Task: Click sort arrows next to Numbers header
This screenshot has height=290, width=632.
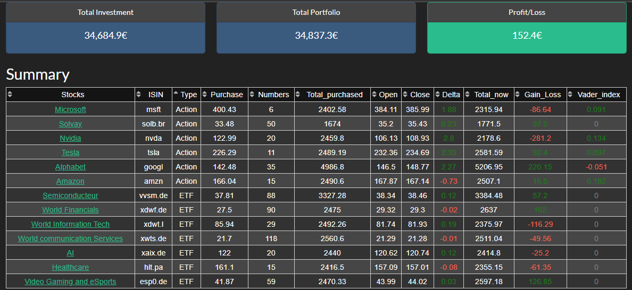Action: click(252, 95)
